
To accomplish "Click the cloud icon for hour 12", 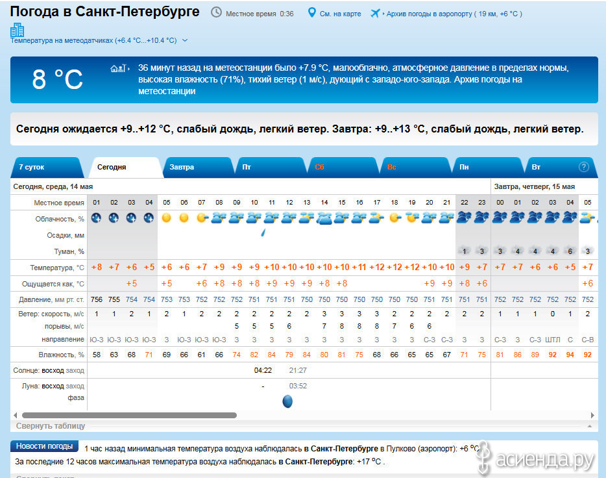I will pyautogui.click(x=289, y=218).
